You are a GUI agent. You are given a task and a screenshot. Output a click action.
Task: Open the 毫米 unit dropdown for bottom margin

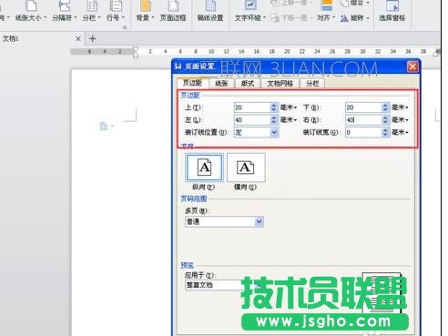click(400, 107)
